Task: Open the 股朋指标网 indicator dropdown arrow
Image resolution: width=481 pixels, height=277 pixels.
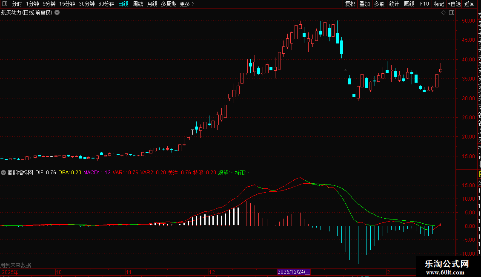Action: point(3,173)
